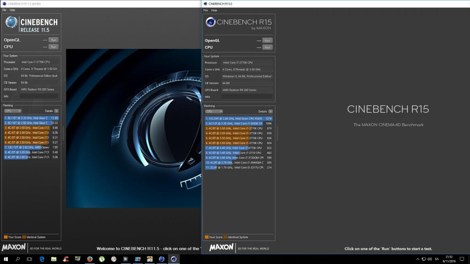Select R15 i7-3720QM row scoring 590
Viewport: 470px width, 264px height.
pyautogui.click(x=239, y=158)
